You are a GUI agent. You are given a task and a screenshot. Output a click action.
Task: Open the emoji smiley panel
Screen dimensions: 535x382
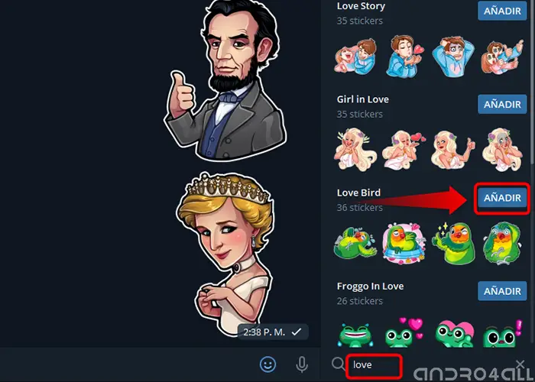pyautogui.click(x=267, y=364)
